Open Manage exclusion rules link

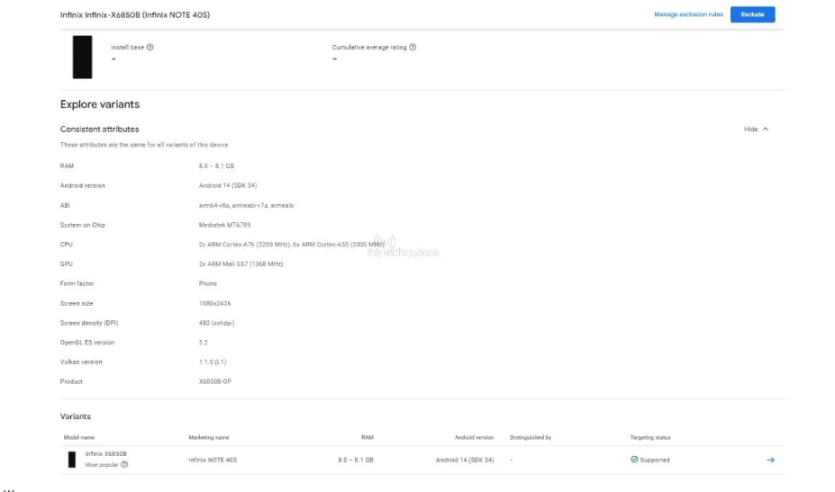688,14
